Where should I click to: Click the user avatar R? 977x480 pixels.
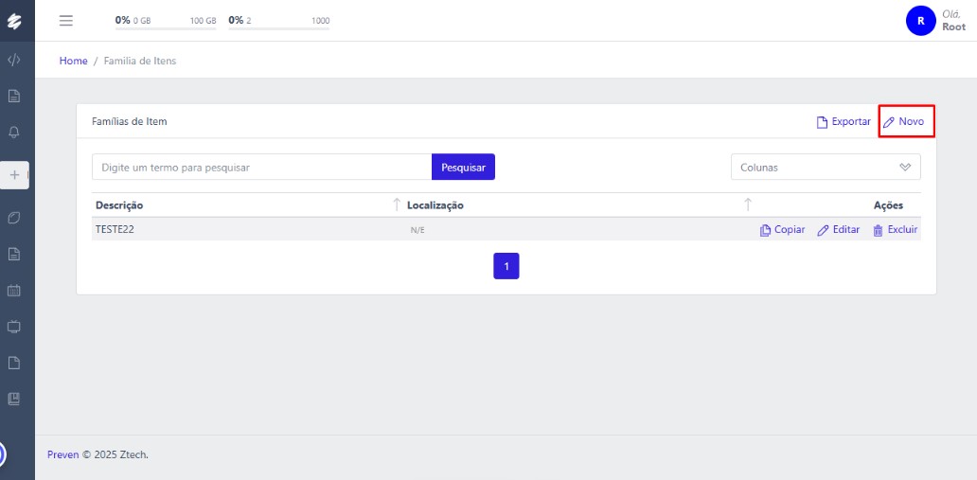(x=920, y=20)
